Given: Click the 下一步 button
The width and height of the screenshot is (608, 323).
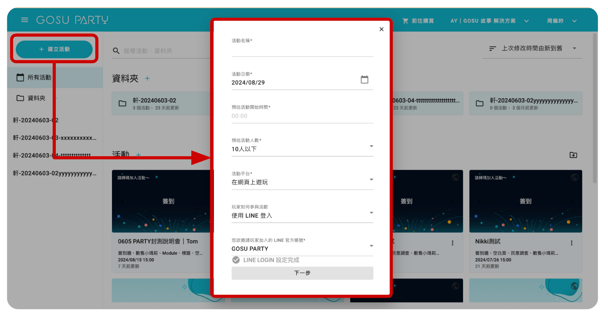Looking at the screenshot, I should (302, 273).
